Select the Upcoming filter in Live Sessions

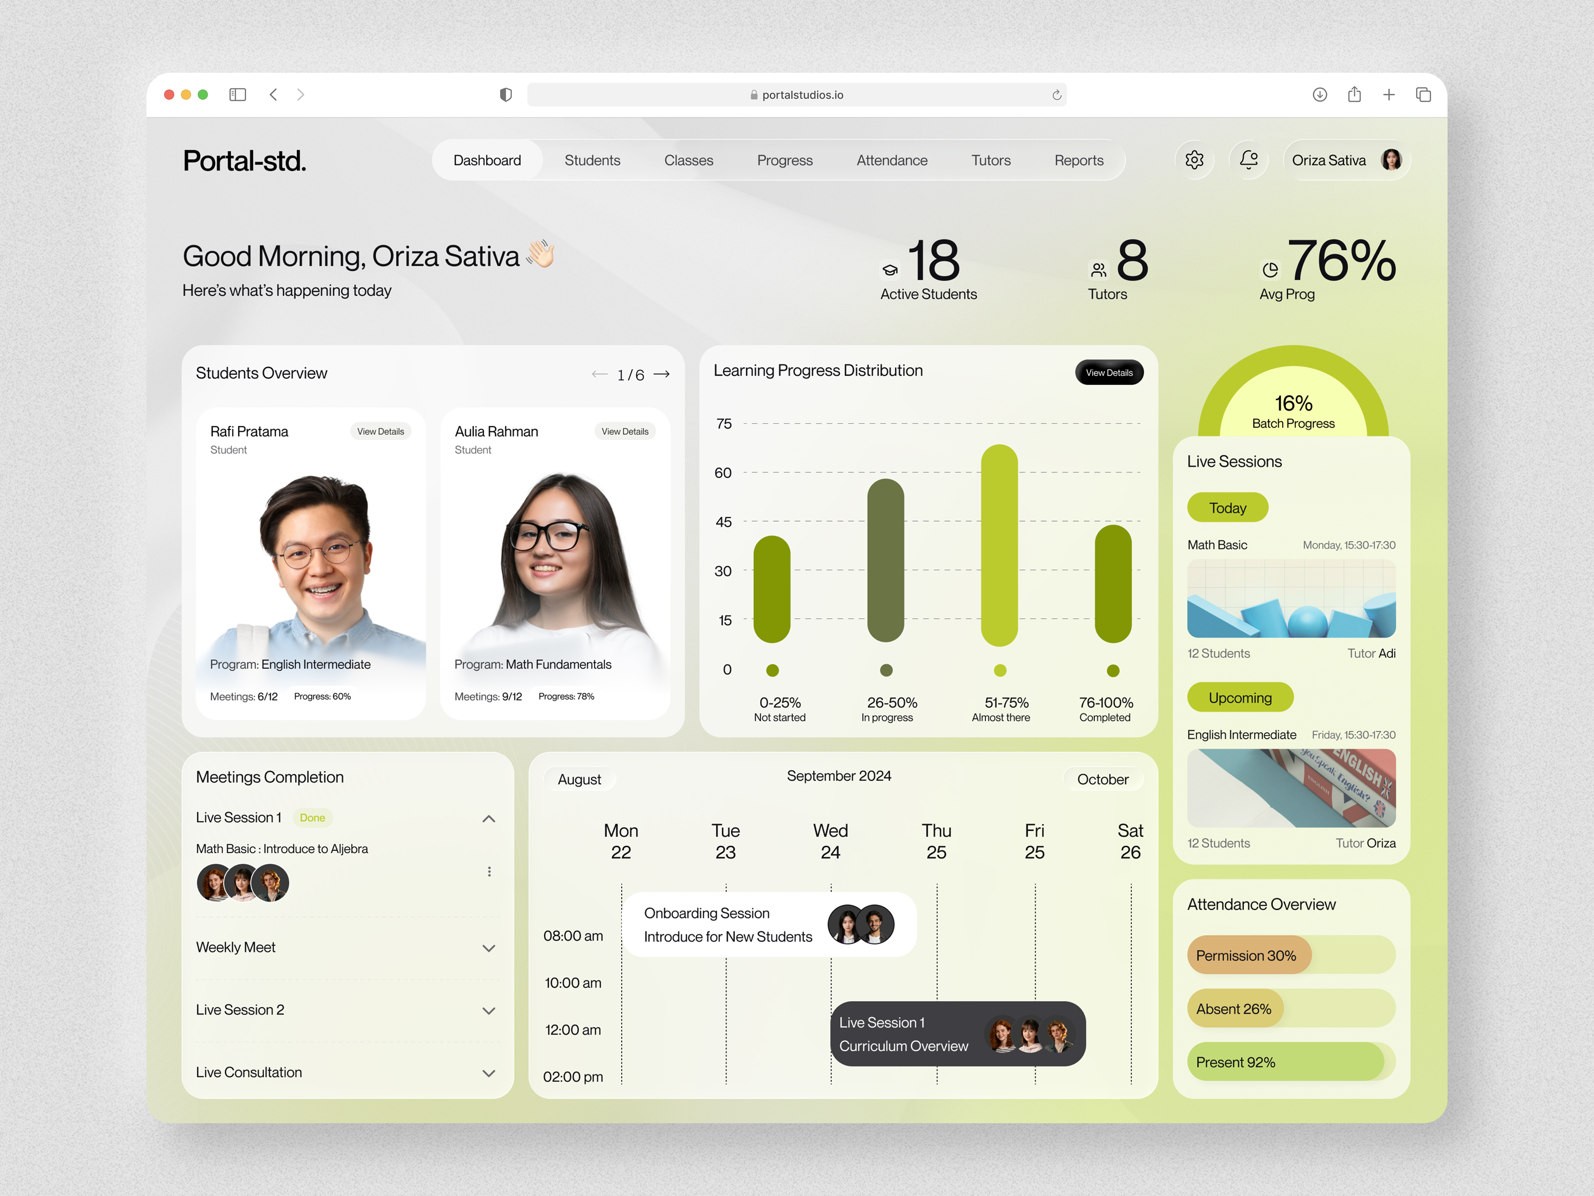click(1240, 697)
